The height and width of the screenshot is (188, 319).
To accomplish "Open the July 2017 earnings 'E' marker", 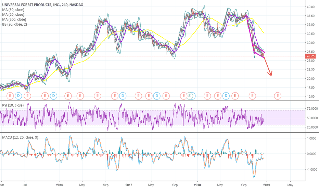I will [x=166, y=95].
